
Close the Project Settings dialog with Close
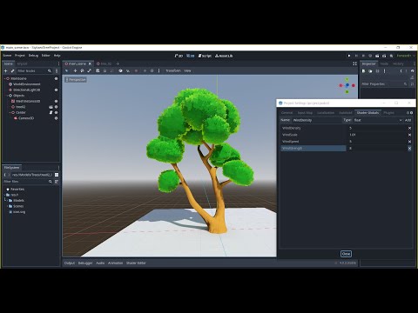tap(346, 254)
